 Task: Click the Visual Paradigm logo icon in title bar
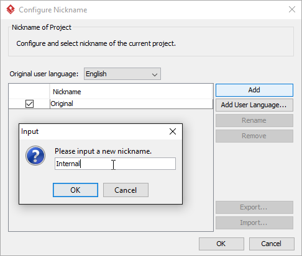(11, 9)
